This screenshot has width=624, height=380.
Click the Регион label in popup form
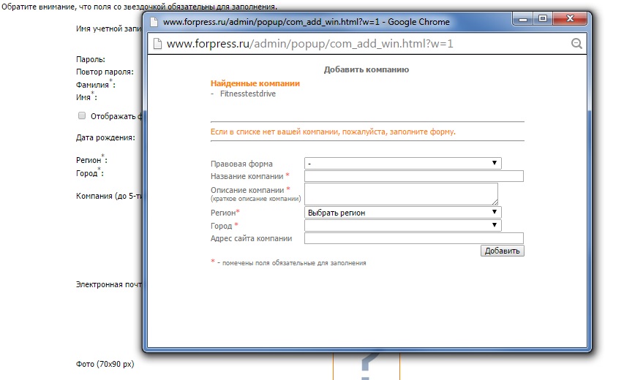[x=223, y=213]
